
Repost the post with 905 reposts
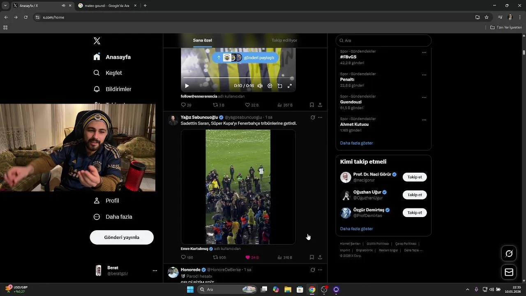click(219, 257)
